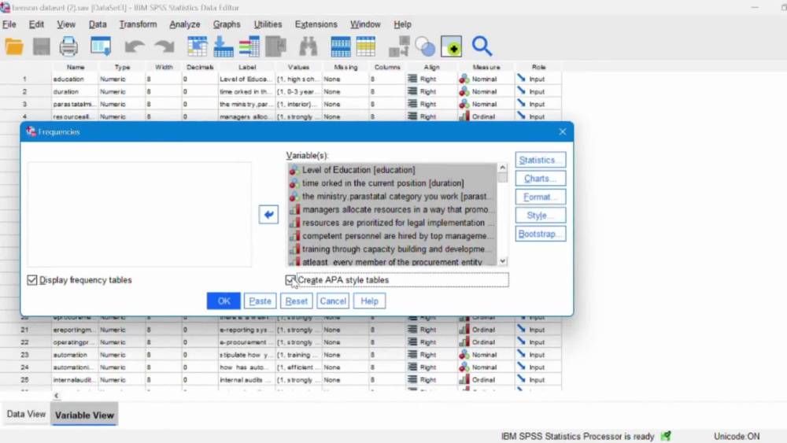
Task: Click the Nominal measure icon for education row
Action: pyautogui.click(x=464, y=79)
